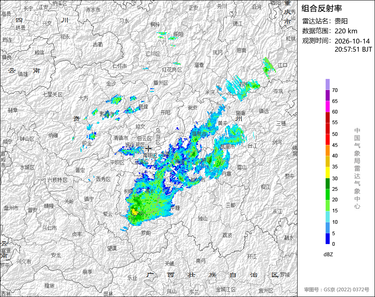
Task: Click the 凯里市 city label
Action: [x=227, y=146]
